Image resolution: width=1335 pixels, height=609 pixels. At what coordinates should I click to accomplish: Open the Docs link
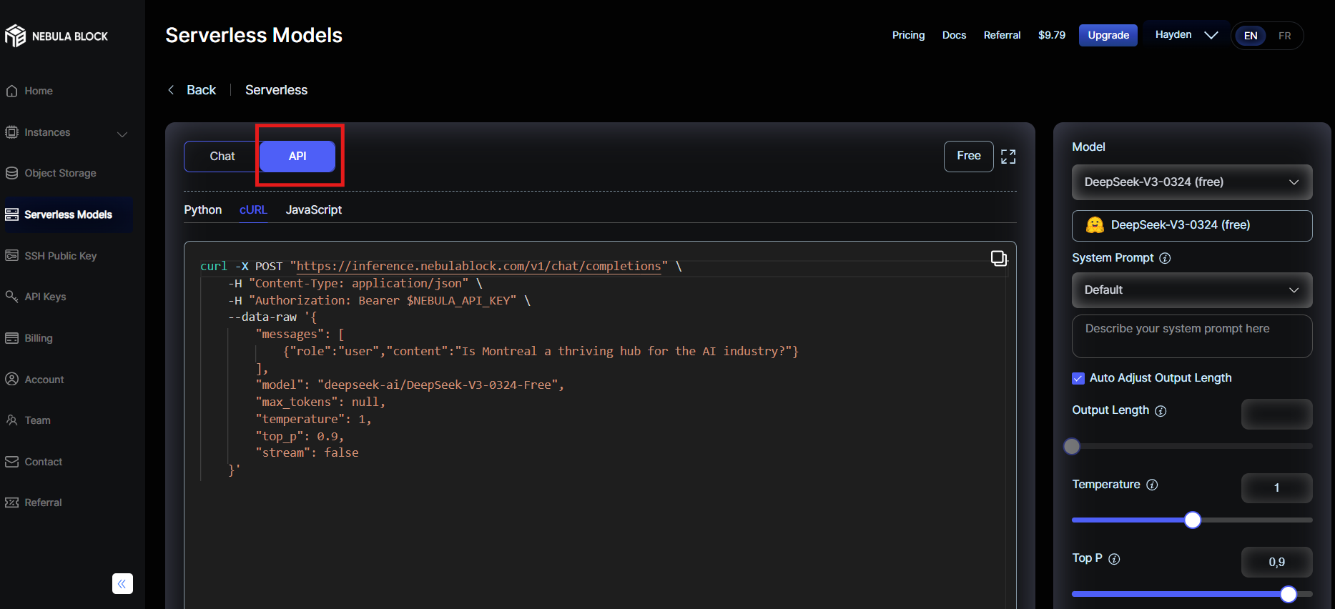point(954,35)
